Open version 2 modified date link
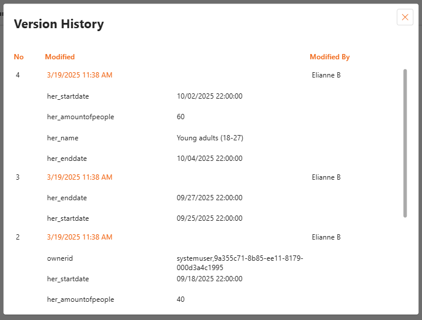Viewport: 422px width, 320px height. (x=79, y=237)
